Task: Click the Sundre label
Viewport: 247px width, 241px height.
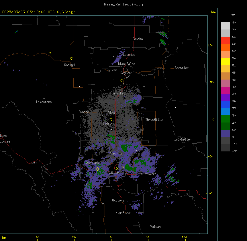Action: click(84, 112)
